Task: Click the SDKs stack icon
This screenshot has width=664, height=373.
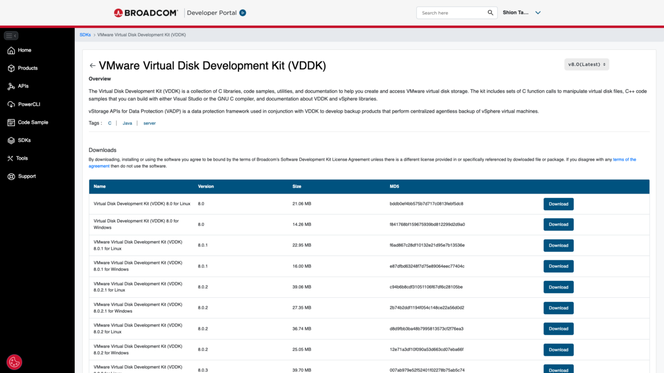Action: point(11,140)
